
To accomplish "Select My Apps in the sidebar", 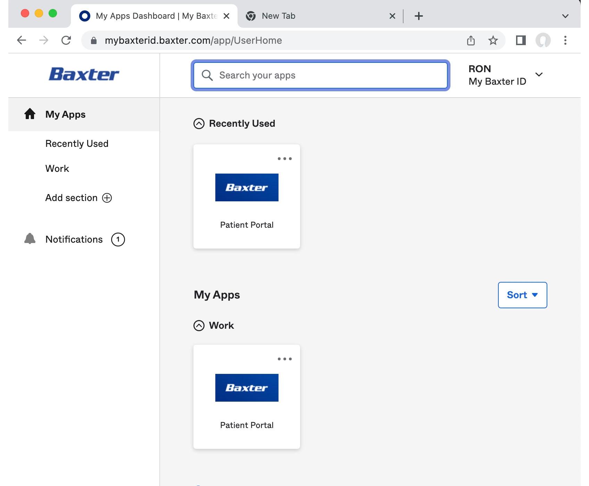I will 65,115.
